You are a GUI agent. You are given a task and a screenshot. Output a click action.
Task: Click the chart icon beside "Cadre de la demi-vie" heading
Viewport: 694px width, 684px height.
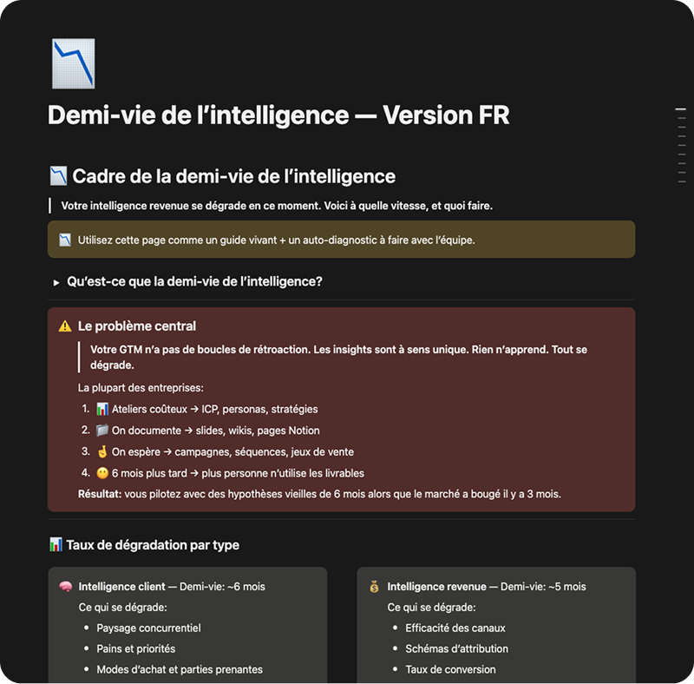pos(59,176)
